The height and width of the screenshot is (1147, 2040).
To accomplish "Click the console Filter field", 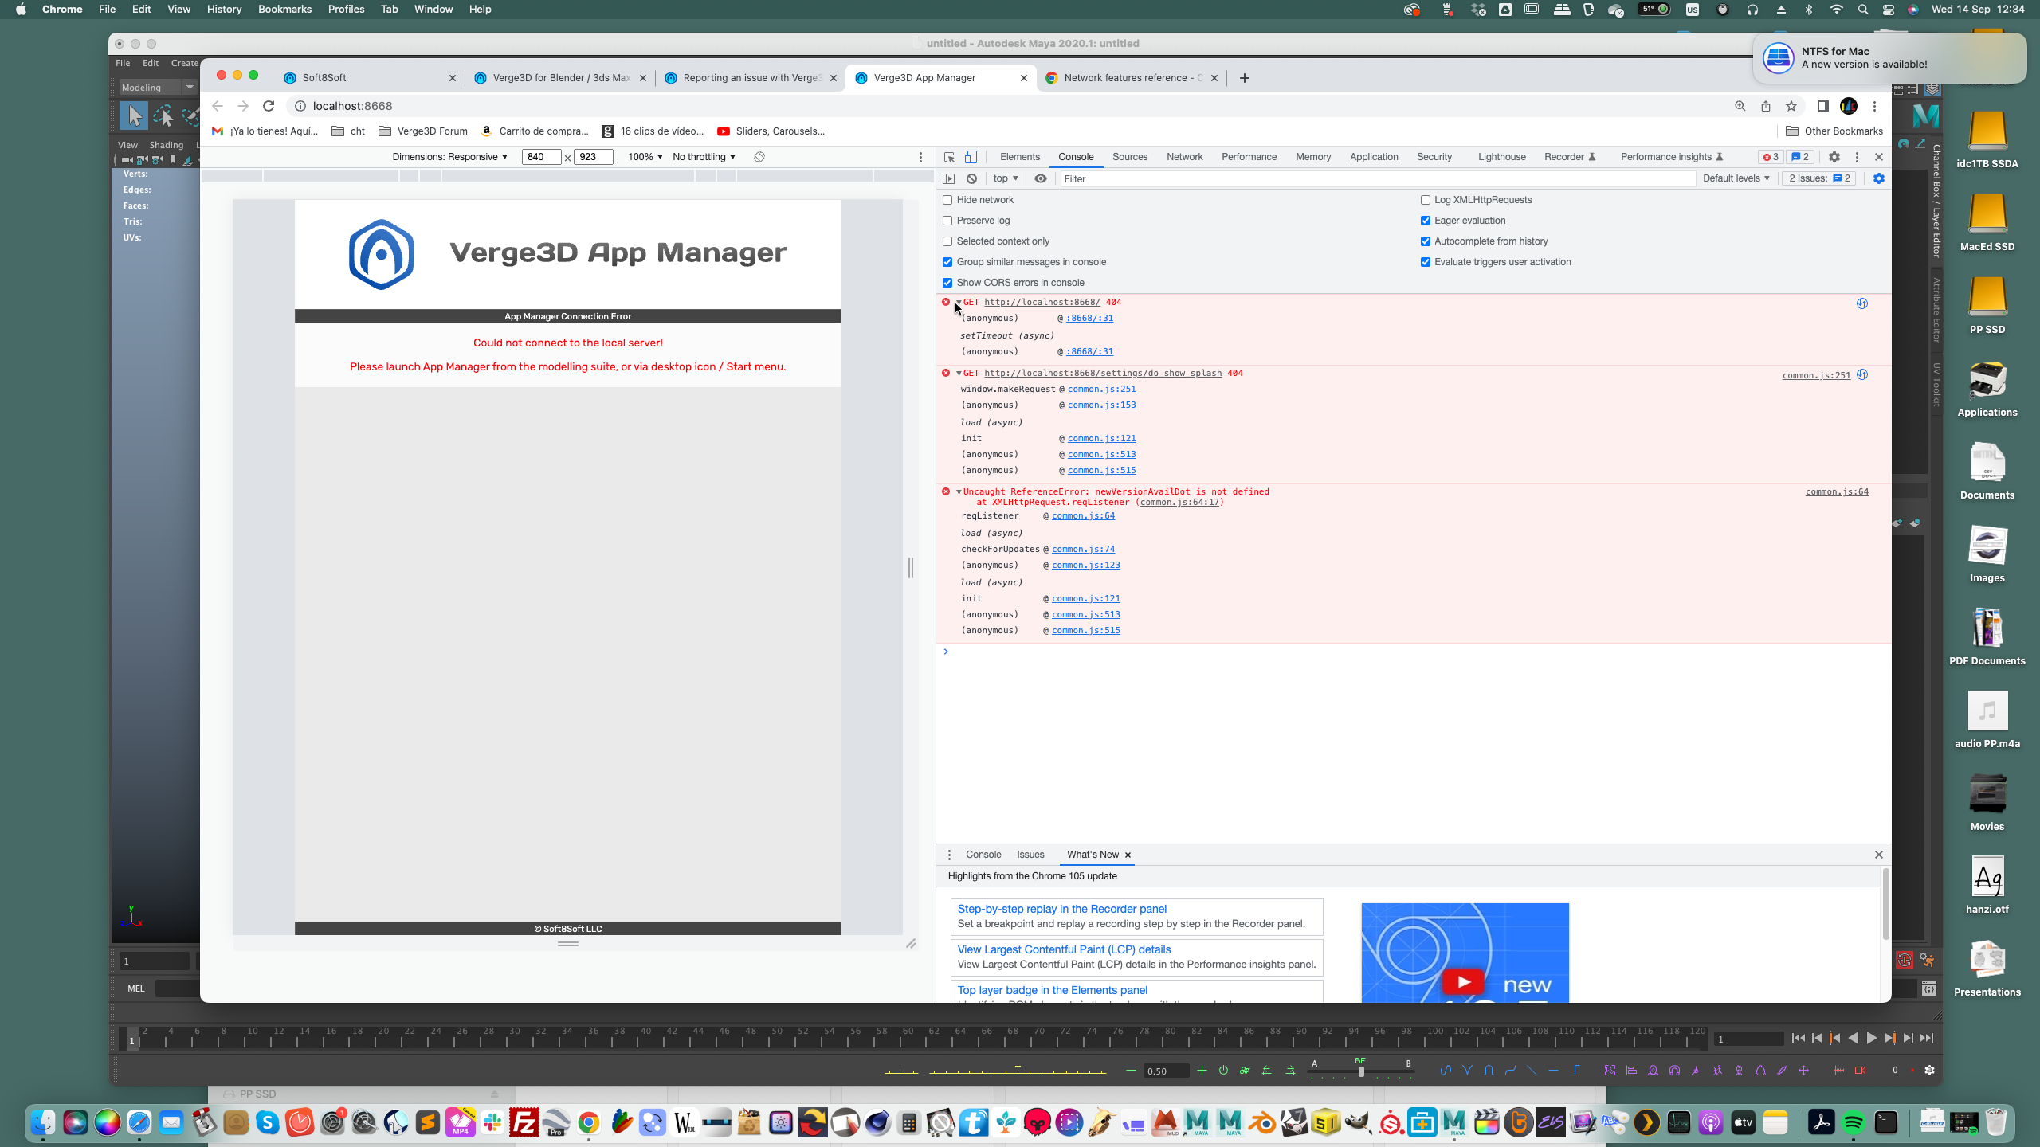I will pyautogui.click(x=1377, y=179).
